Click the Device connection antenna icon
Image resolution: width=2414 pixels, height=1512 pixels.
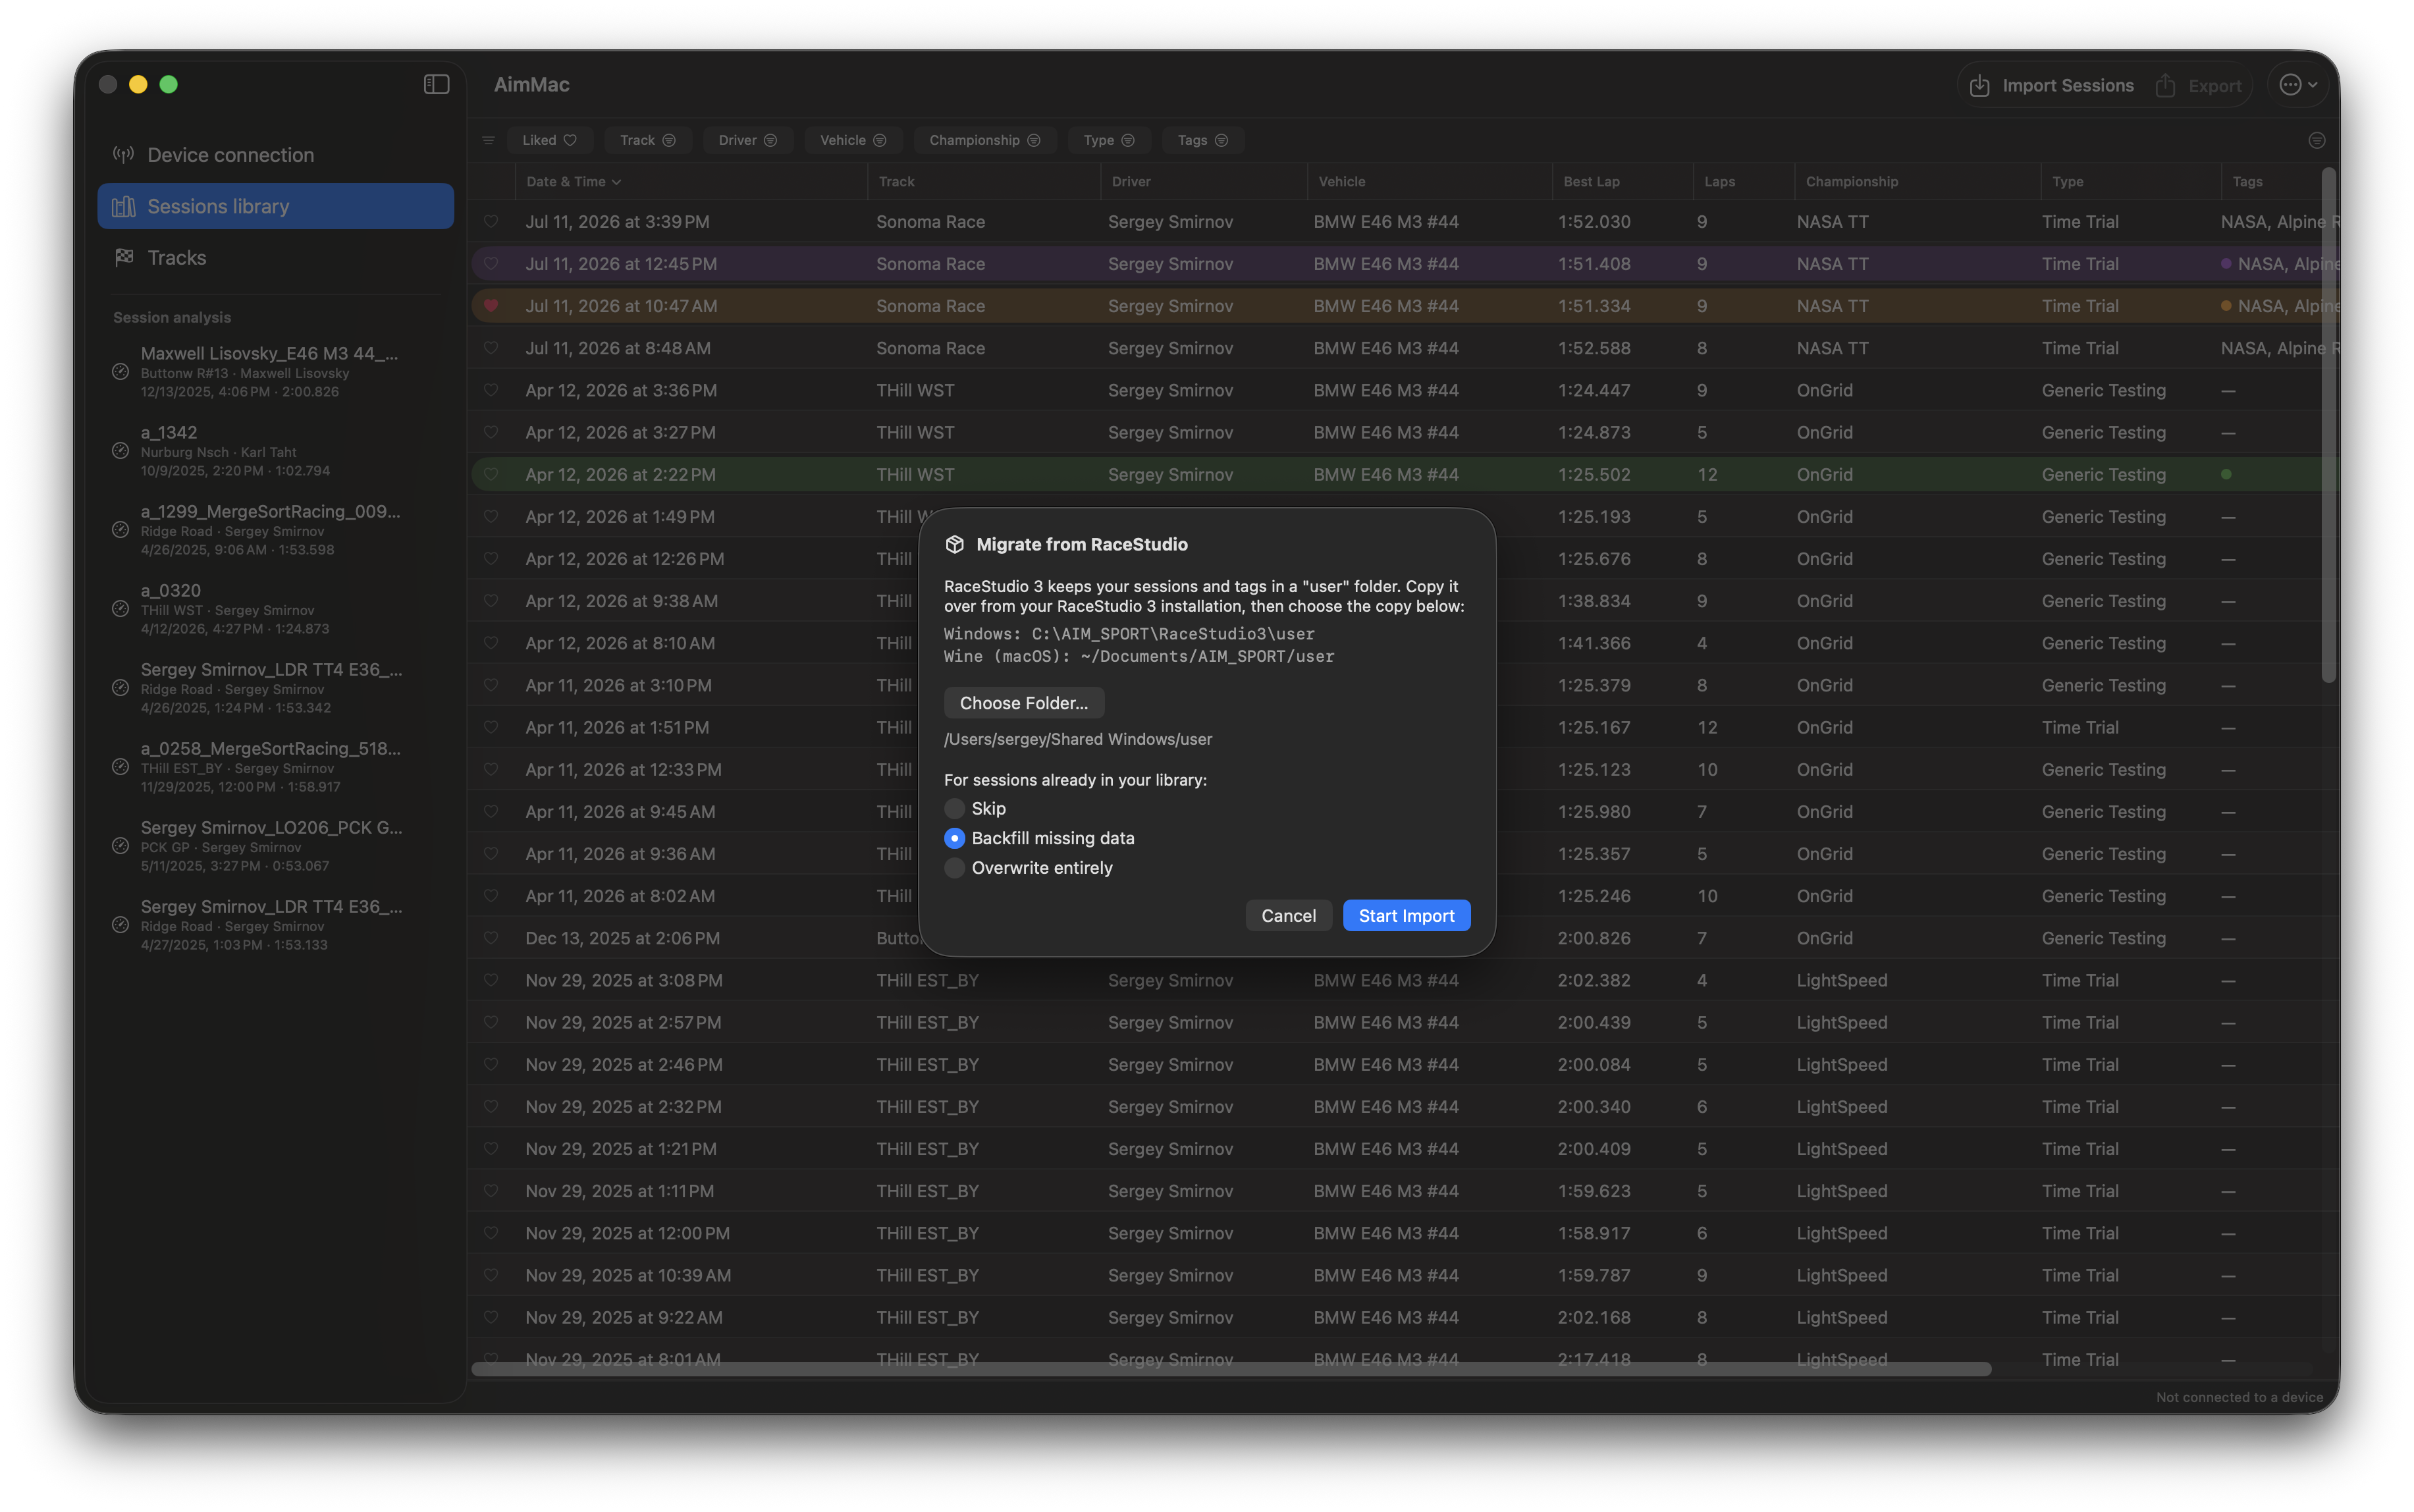click(123, 154)
